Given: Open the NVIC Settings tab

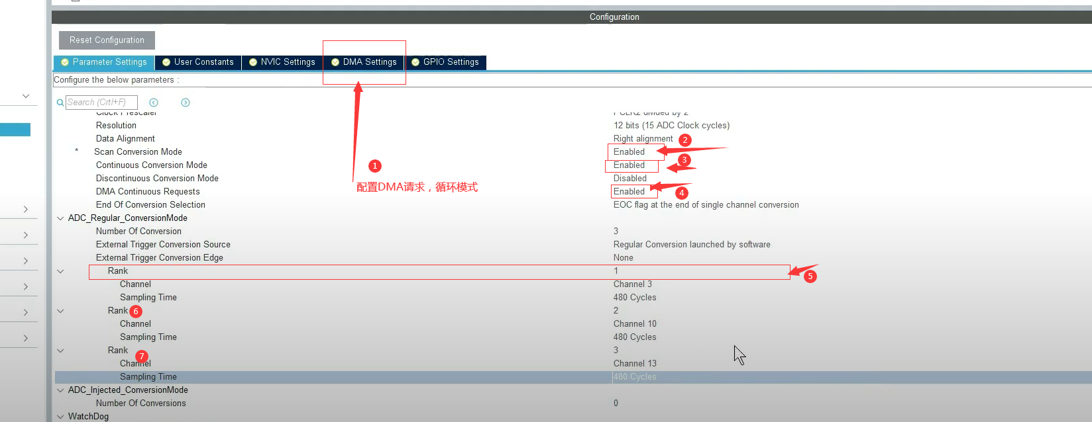Looking at the screenshot, I should (x=282, y=62).
